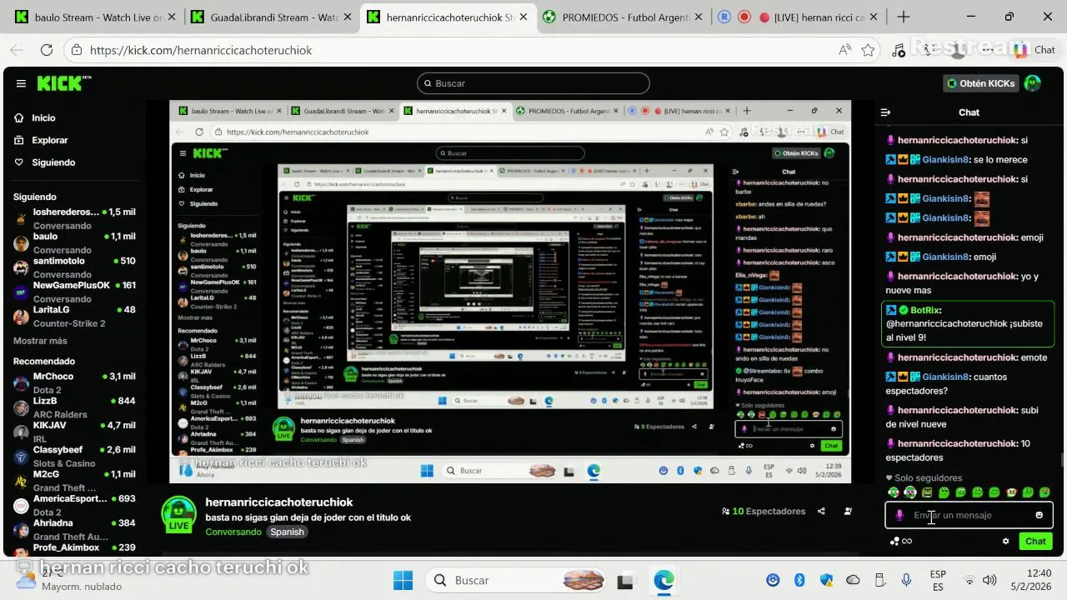Click hernanriccicachoteruchiok channel name below video
The image size is (1067, 600).
(x=279, y=502)
